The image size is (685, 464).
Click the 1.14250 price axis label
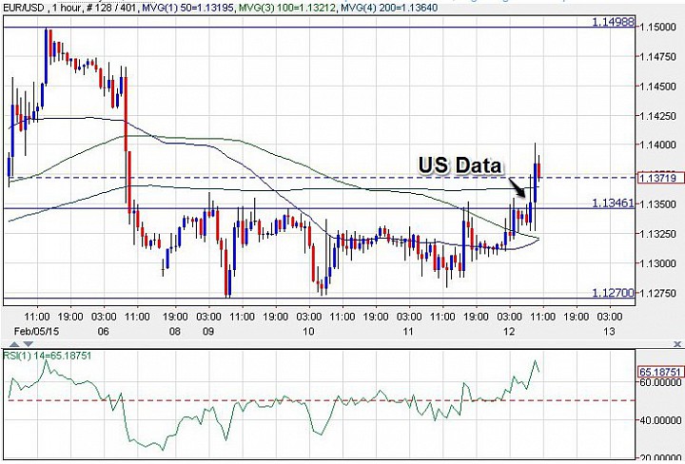(x=657, y=116)
